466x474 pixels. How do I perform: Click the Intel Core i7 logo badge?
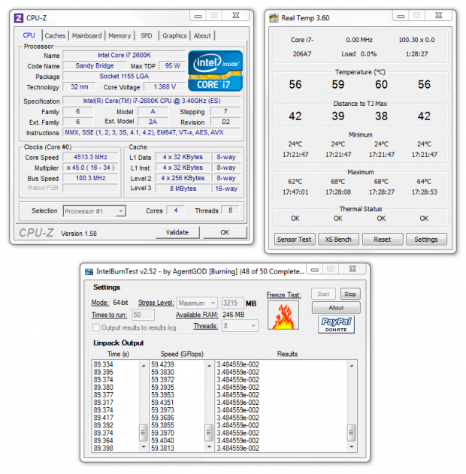215,71
